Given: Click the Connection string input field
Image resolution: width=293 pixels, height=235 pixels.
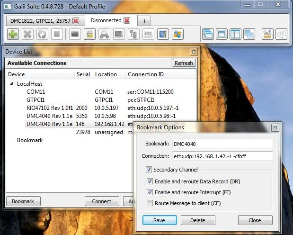Looking at the screenshot, I should (222, 156).
